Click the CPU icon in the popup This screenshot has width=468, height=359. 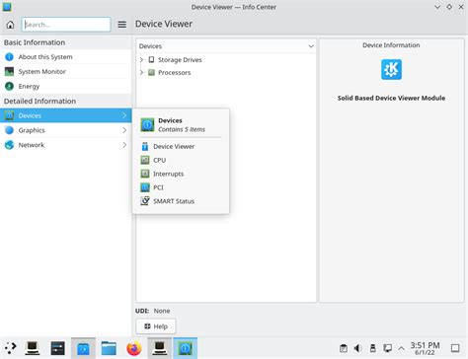click(145, 160)
